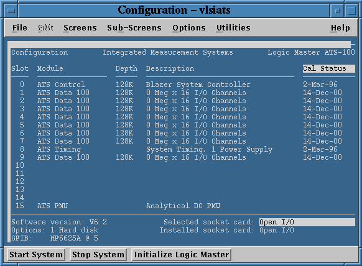The height and width of the screenshot is (266, 362).
Task: Click slot 3 I/O Channels description
Action: pos(196,109)
